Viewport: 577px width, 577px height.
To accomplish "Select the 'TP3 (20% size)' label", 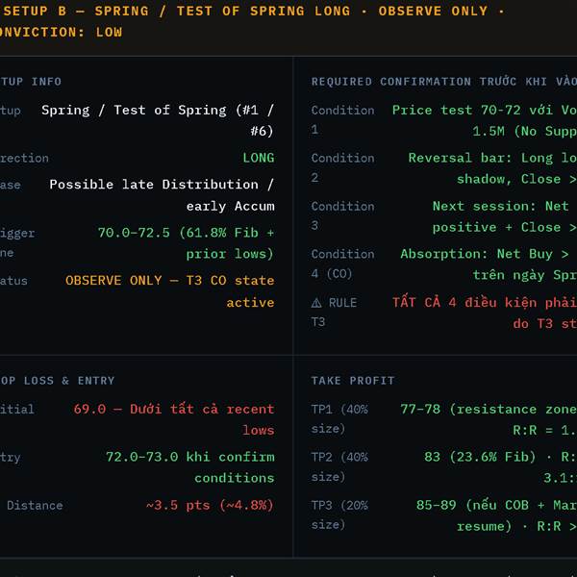I will tap(339, 514).
